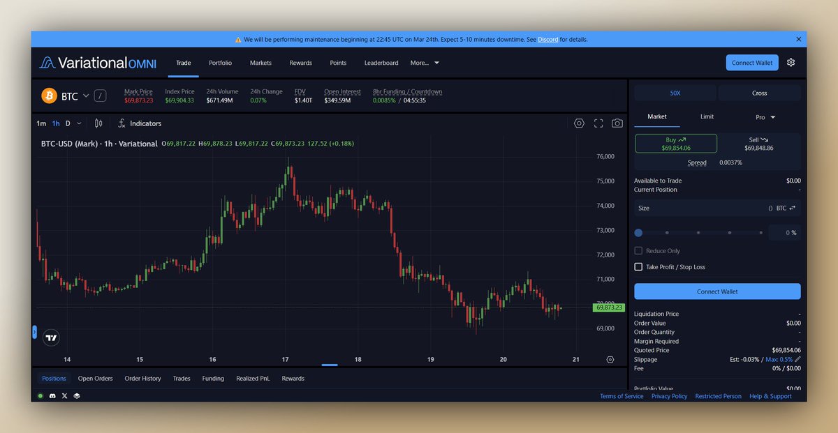Show Funding tab
838x433 pixels.
[x=213, y=379]
